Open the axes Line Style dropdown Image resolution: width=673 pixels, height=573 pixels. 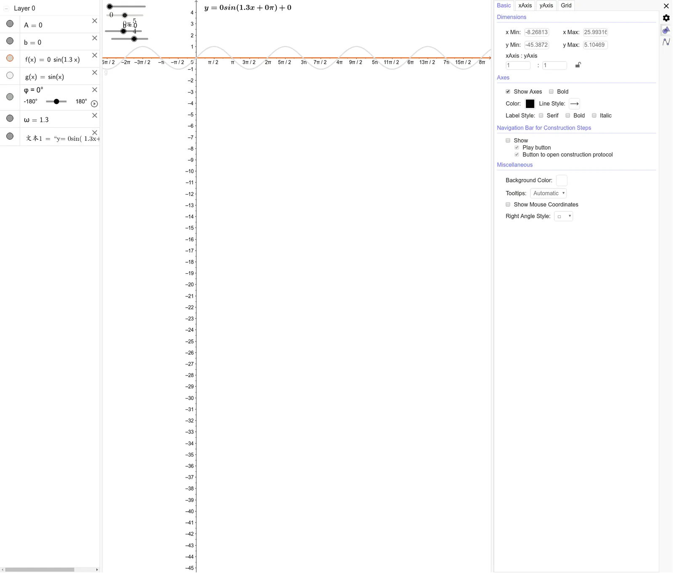click(x=574, y=103)
